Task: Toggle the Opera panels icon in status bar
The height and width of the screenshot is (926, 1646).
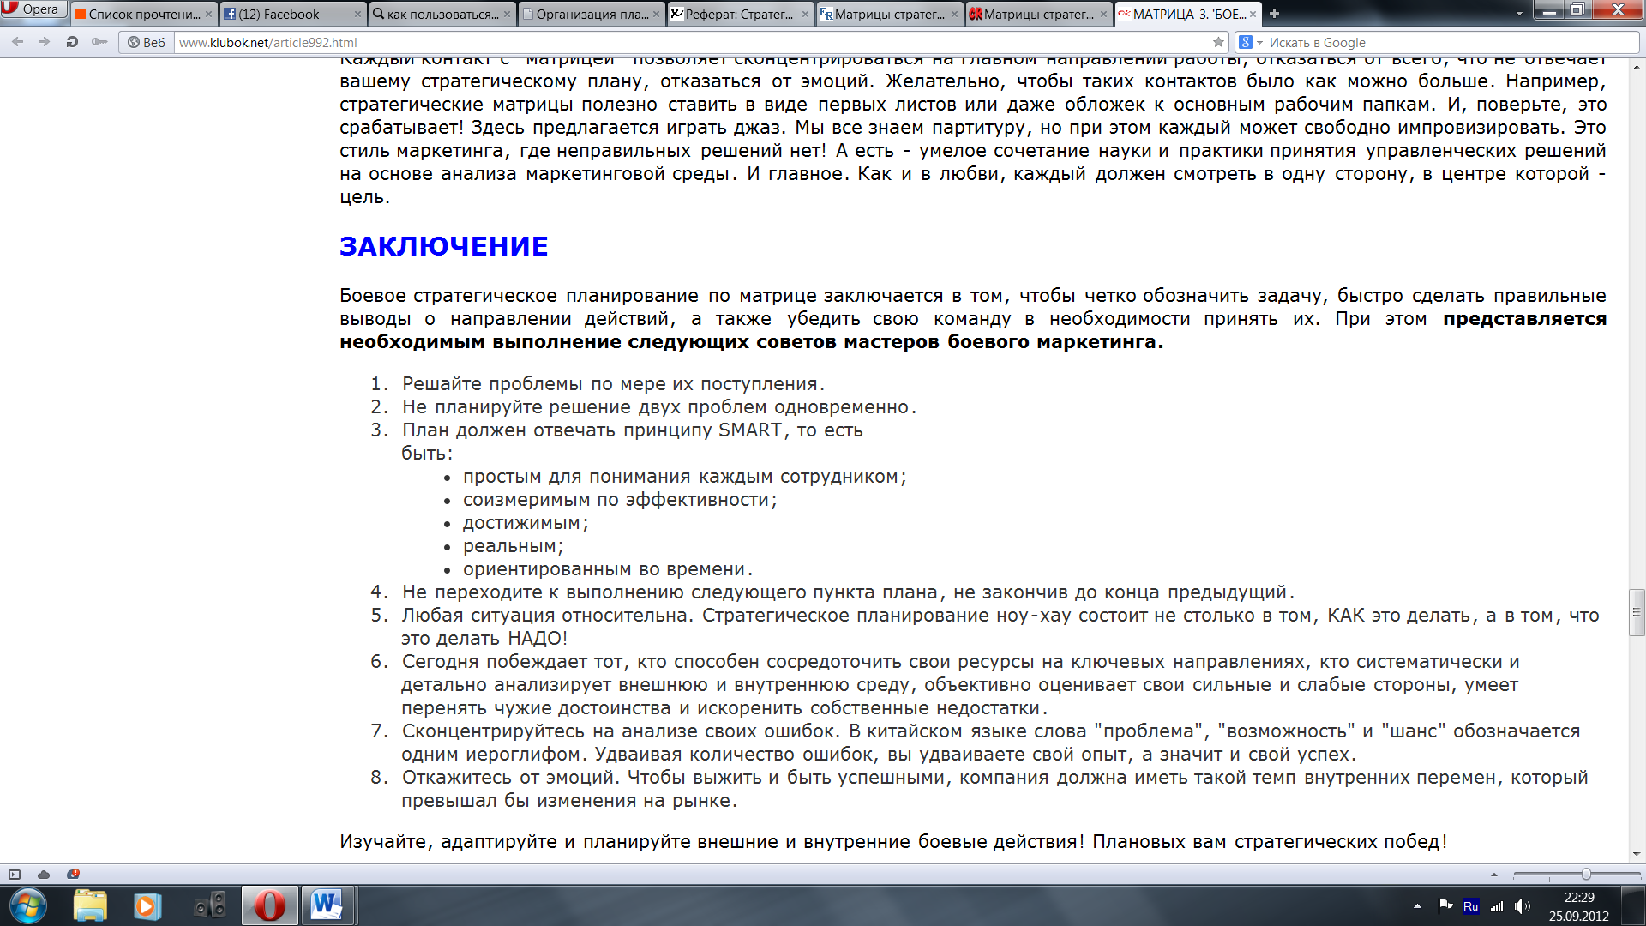Action: click(x=15, y=875)
